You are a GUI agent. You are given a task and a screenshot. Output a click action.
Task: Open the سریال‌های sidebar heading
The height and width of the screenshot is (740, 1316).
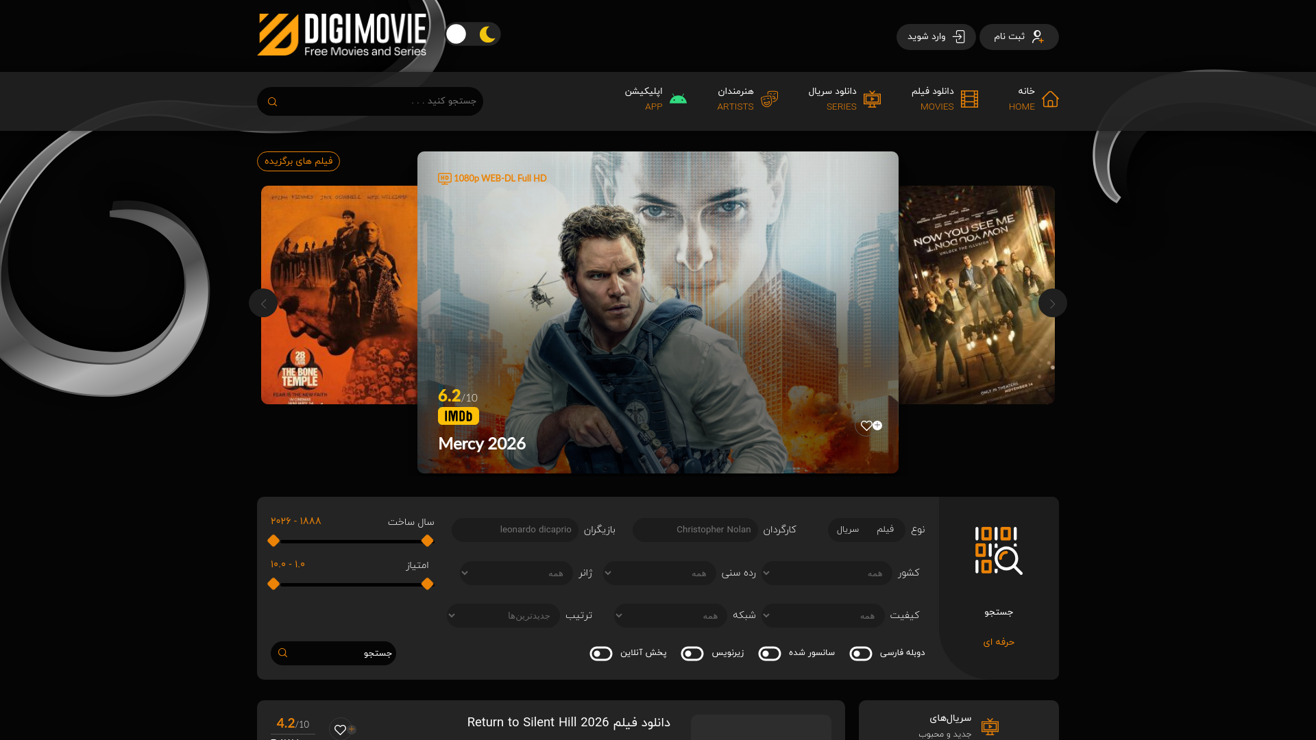(950, 719)
